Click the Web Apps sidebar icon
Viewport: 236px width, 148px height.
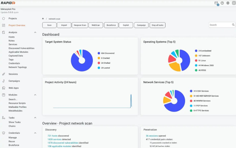(x=4, y=88)
